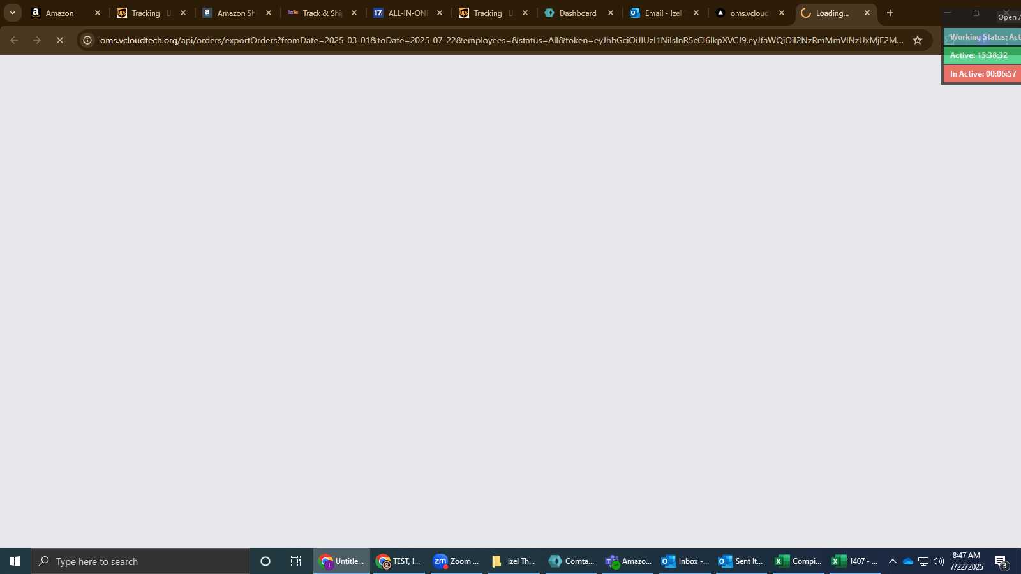Stop loading the page
Image resolution: width=1021 pixels, height=574 pixels.
pos(59,40)
